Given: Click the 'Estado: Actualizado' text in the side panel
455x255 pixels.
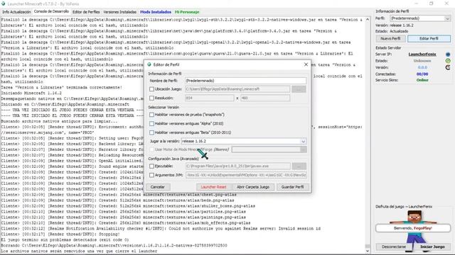Looking at the screenshot, I should pos(392,31).
